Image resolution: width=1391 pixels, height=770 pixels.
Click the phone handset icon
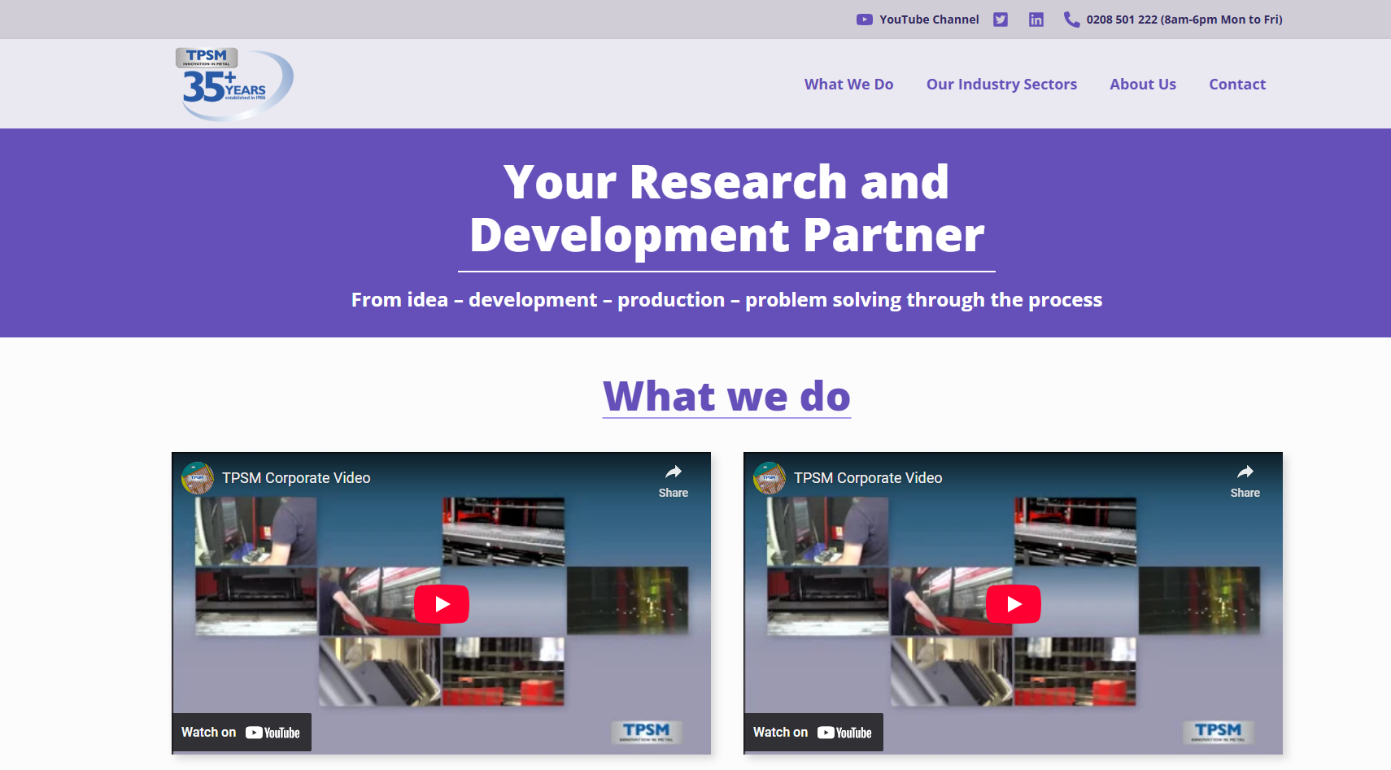tap(1071, 20)
